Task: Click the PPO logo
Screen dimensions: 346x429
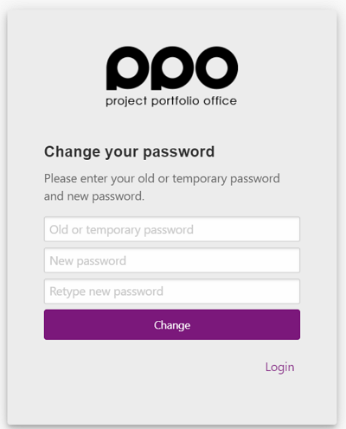Action: tap(172, 76)
